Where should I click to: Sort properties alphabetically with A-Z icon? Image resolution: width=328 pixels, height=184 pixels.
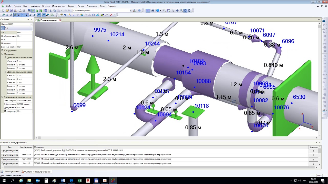pyautogui.click(x=6, y=28)
